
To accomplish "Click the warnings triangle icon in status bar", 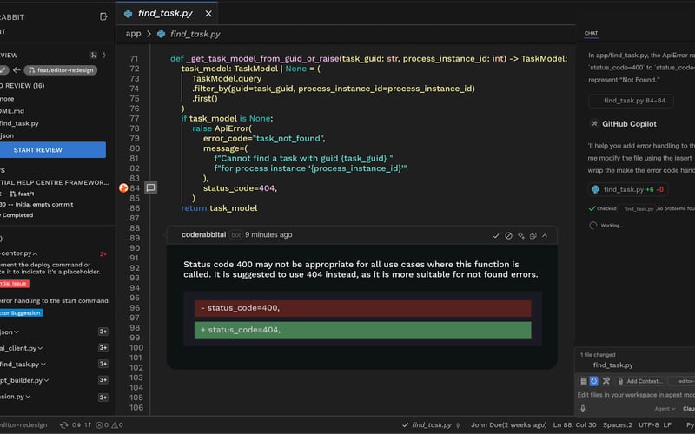I will click(x=117, y=424).
